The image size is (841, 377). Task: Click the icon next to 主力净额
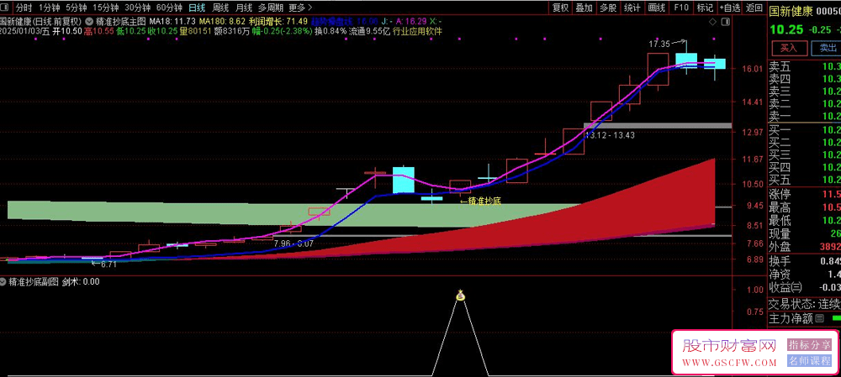(819, 319)
